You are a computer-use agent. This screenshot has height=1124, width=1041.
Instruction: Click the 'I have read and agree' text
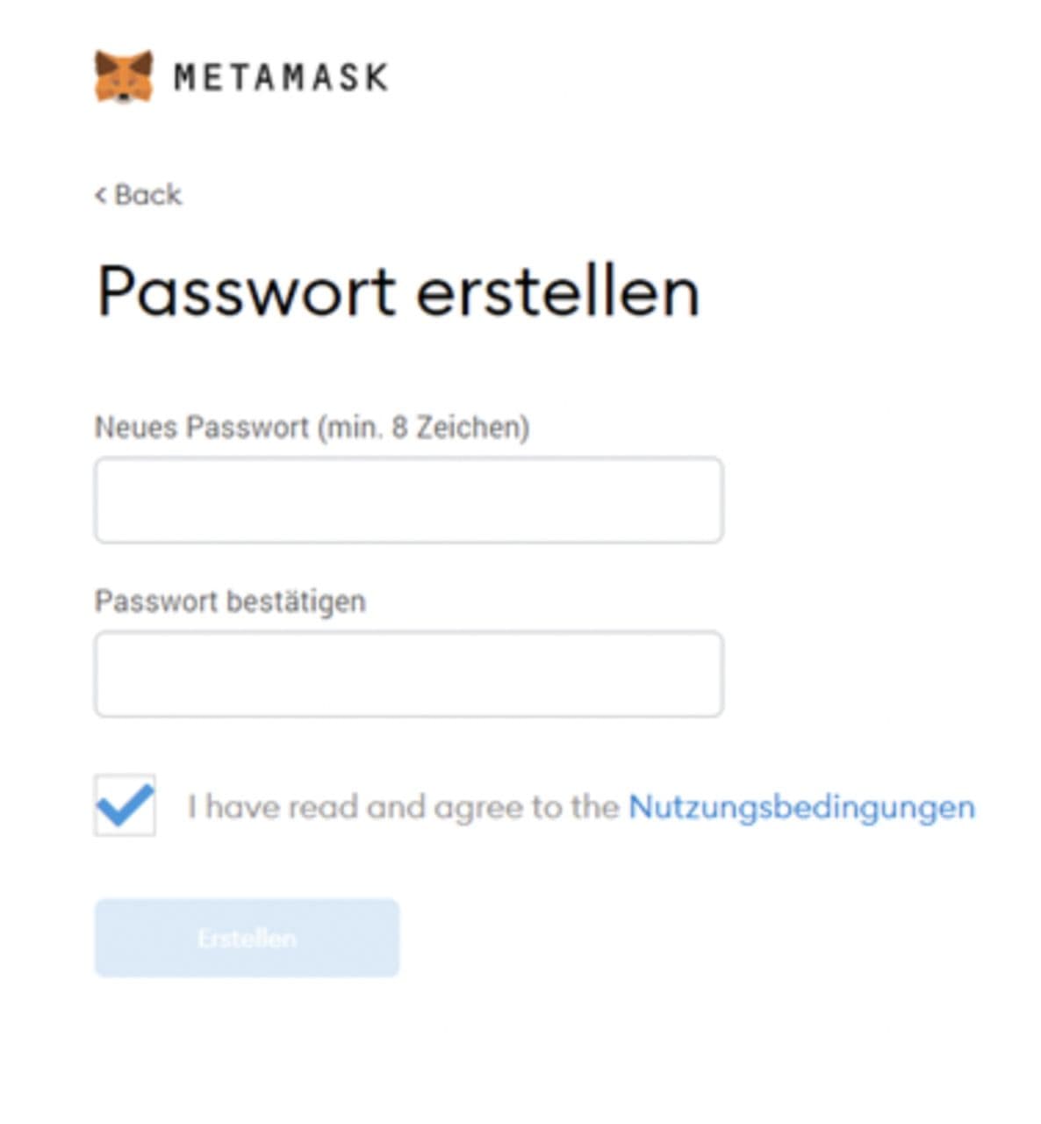pos(403,807)
